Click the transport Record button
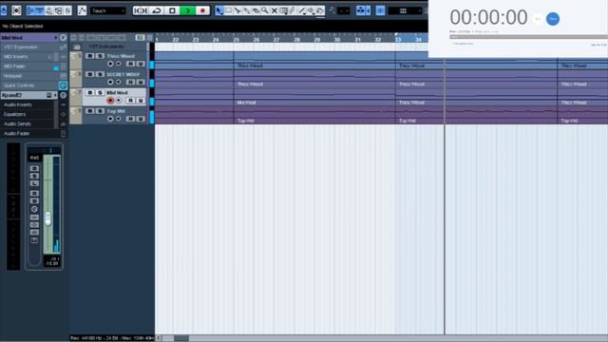Screen dimensions: 608x342 [x=202, y=10]
